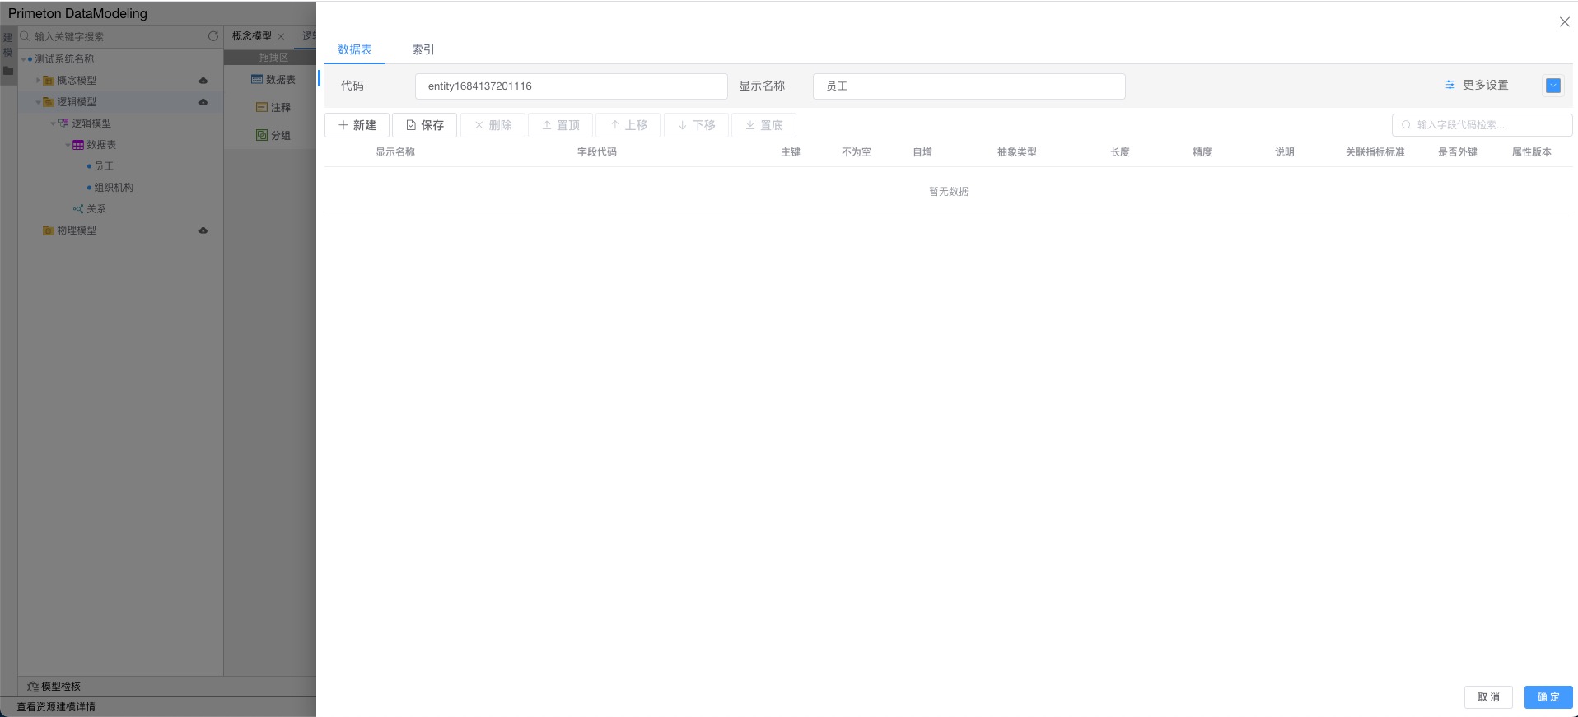Click the folder icon in the left sidebar strip
1578x717 pixels.
coord(8,71)
